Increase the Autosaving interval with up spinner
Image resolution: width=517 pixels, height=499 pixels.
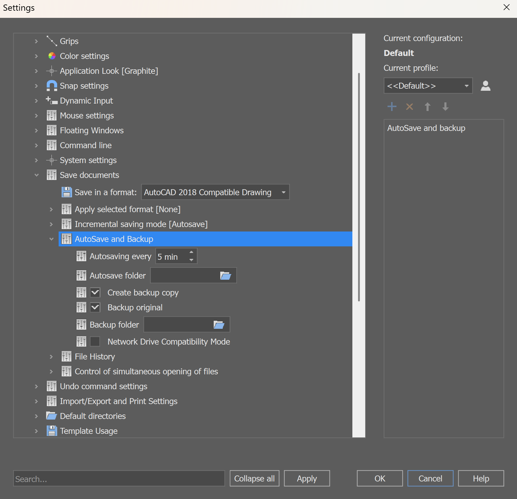tap(191, 252)
